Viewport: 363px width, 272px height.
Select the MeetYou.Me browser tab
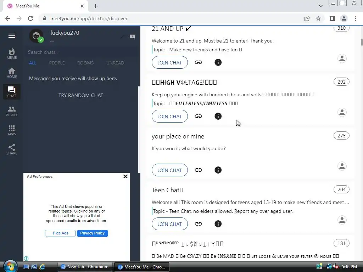click(45, 6)
